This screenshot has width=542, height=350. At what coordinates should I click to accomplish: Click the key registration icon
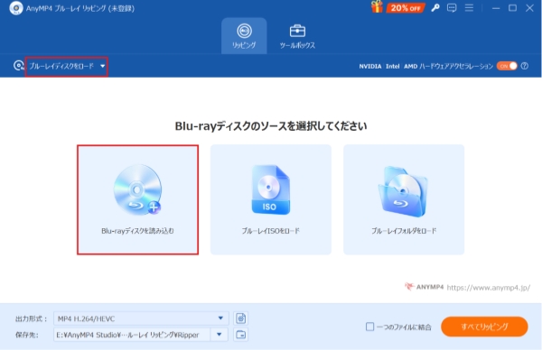pos(435,8)
